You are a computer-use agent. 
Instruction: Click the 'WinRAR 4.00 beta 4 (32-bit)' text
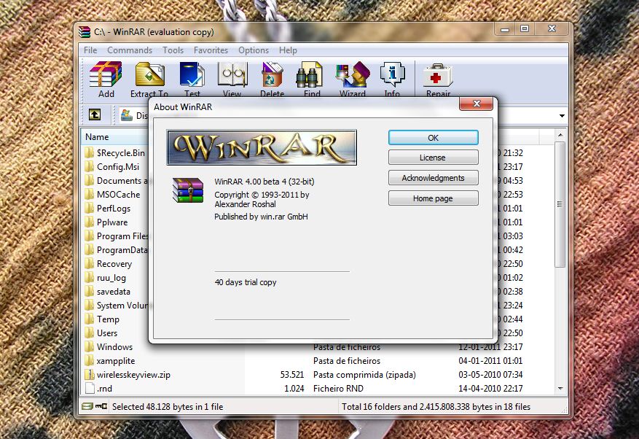pyautogui.click(x=264, y=182)
